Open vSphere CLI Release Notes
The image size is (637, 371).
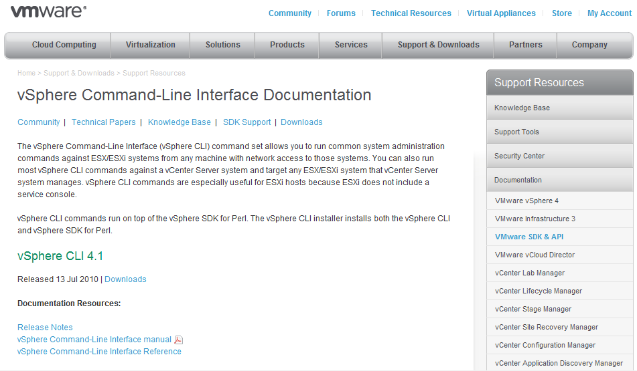pyautogui.click(x=45, y=328)
